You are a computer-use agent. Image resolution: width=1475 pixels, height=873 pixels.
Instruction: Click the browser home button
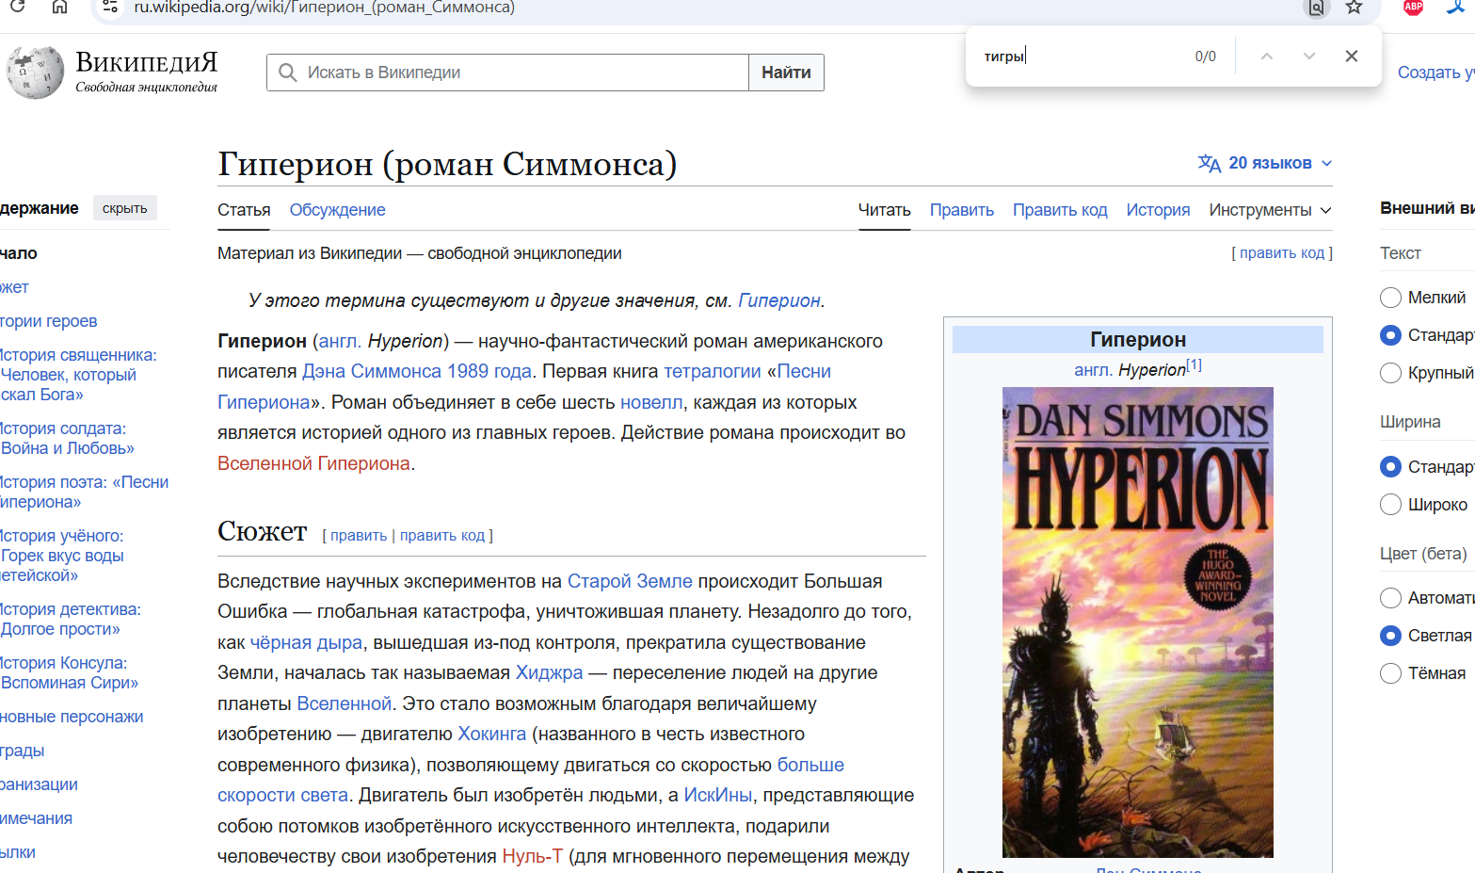(59, 7)
